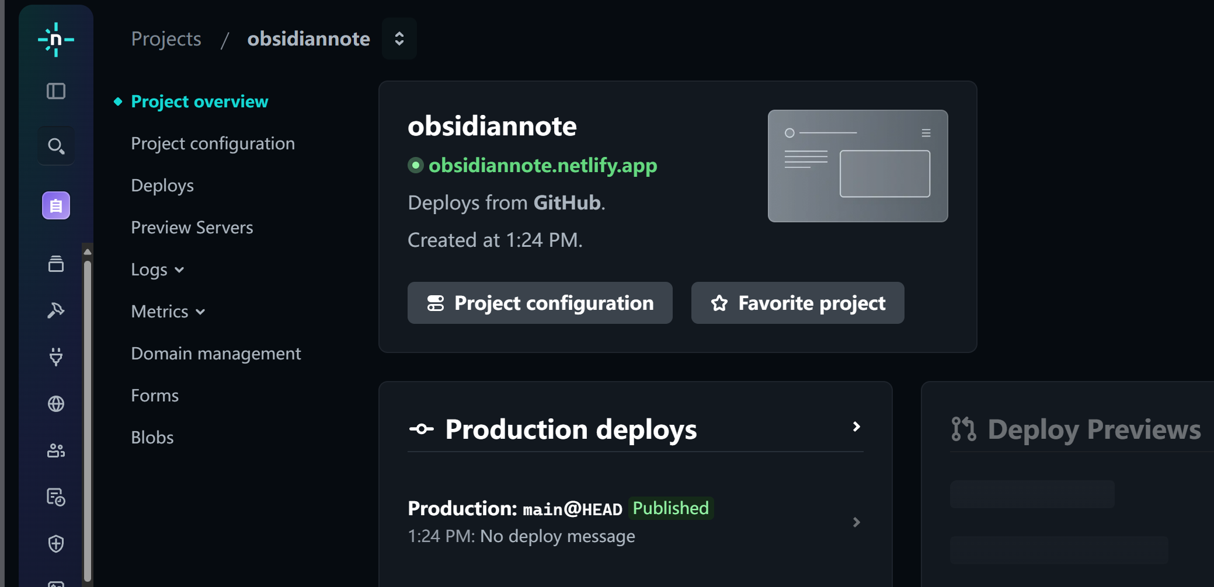The width and height of the screenshot is (1214, 587).
Task: Click the site preview thumbnail
Action: click(x=858, y=166)
